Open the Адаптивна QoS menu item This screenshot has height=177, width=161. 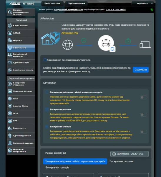coord(21,63)
